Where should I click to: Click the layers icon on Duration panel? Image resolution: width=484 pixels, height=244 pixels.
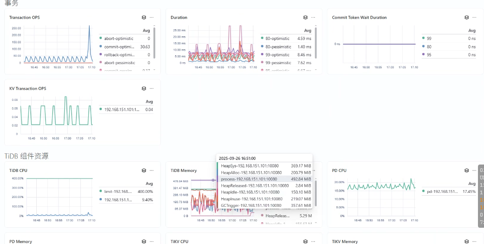click(305, 17)
